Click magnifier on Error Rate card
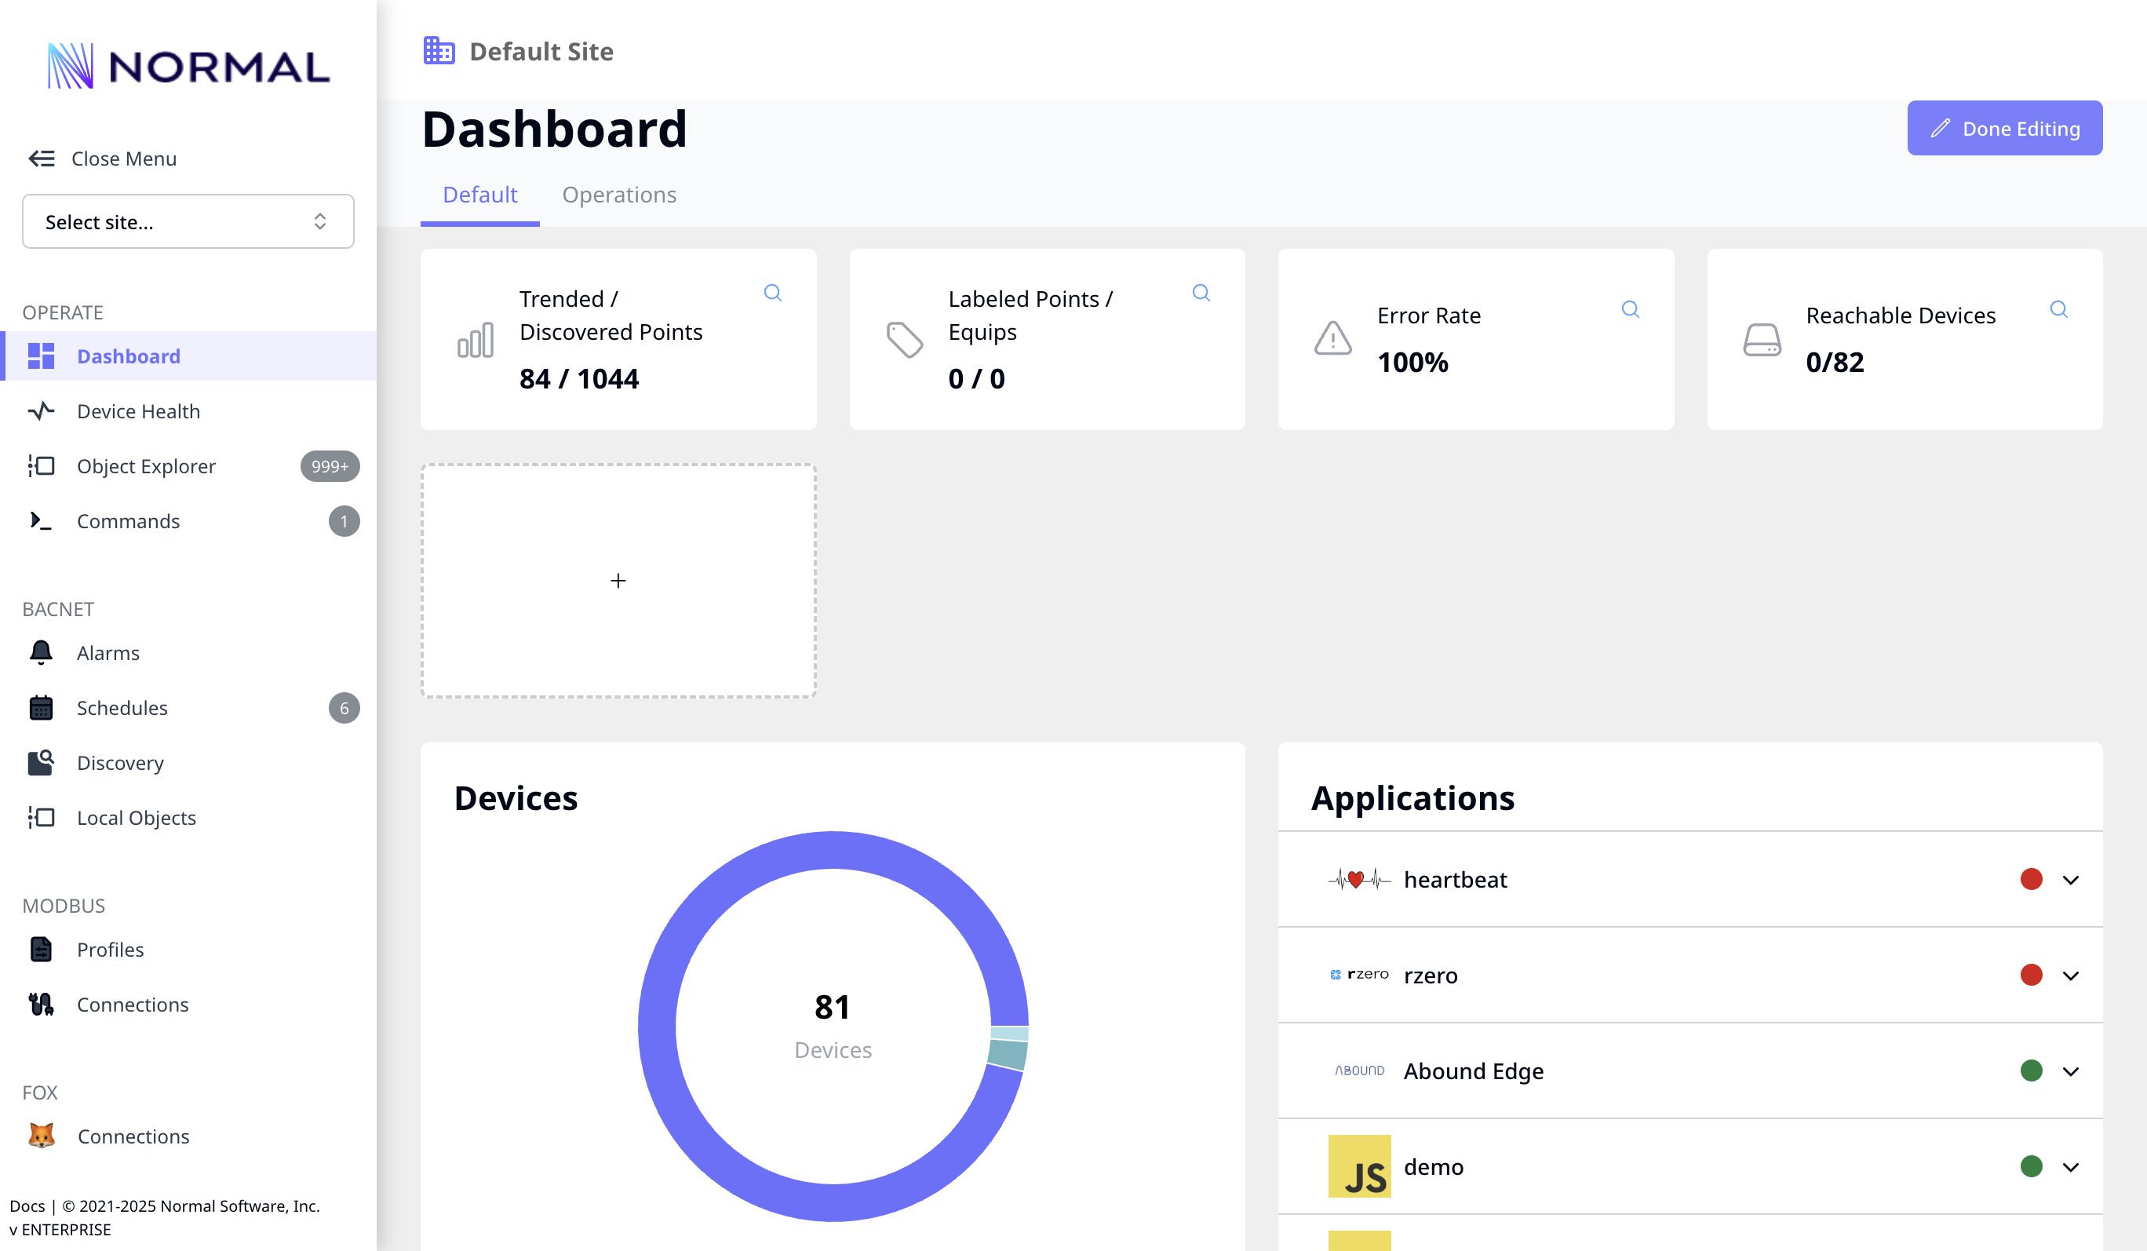Image resolution: width=2147 pixels, height=1251 pixels. [1630, 309]
